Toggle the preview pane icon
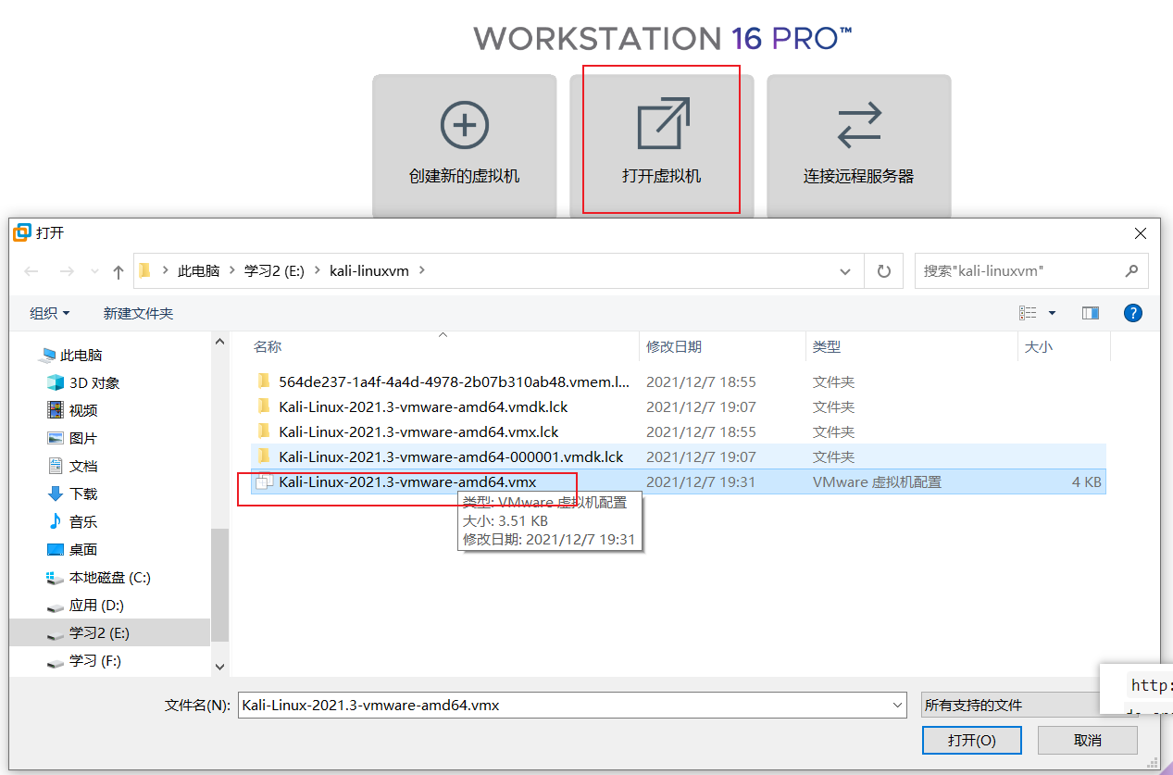This screenshot has width=1173, height=775. pyautogui.click(x=1091, y=313)
